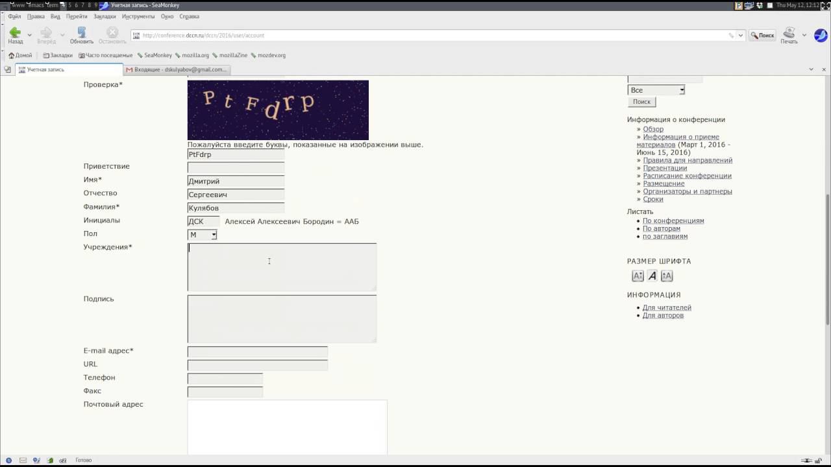Screen dimensions: 831x467
Task: Open ChatZilla icon in status bar
Action: click(63, 461)
